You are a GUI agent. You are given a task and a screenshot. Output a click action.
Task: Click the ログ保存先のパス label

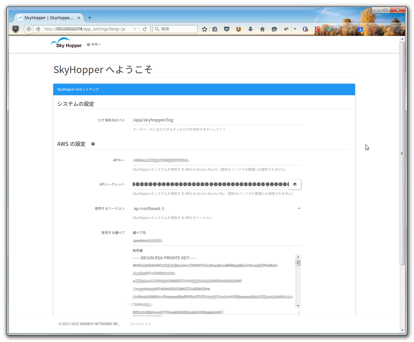[111, 120]
